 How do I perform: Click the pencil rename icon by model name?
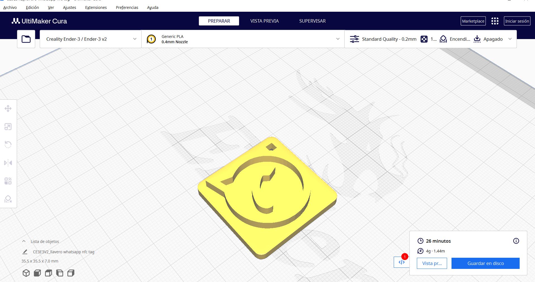[x=25, y=252]
